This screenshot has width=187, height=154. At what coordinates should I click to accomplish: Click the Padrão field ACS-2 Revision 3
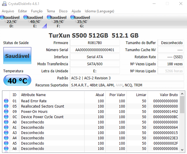tap(127, 78)
